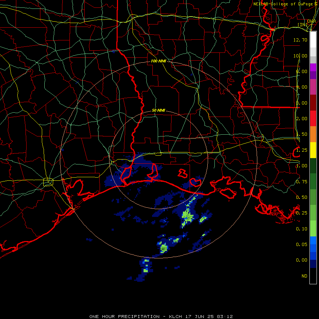
Task: Click the 1.25 legend value
Action: pos(302,150)
